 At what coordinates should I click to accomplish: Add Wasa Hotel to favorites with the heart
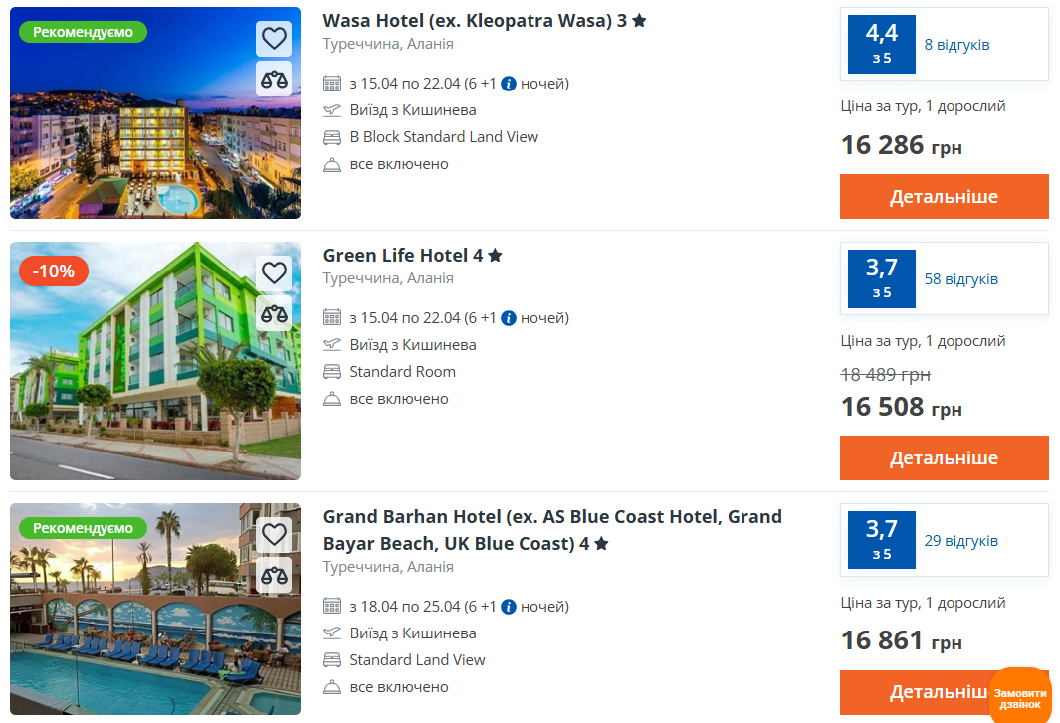point(274,39)
